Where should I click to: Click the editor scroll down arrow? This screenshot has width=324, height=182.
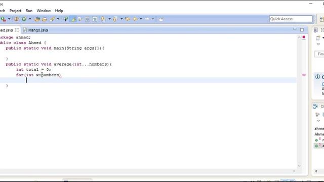click(x=299, y=166)
